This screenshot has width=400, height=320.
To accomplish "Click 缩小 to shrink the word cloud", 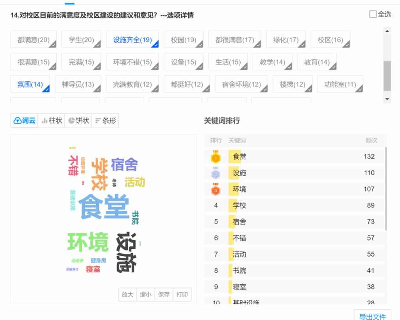I will click(146, 295).
